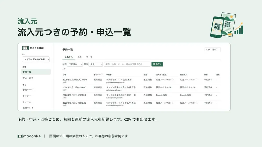Switch to the 過去 tab
Image resolution: width=262 pixels, height=147 pixels.
[80, 57]
